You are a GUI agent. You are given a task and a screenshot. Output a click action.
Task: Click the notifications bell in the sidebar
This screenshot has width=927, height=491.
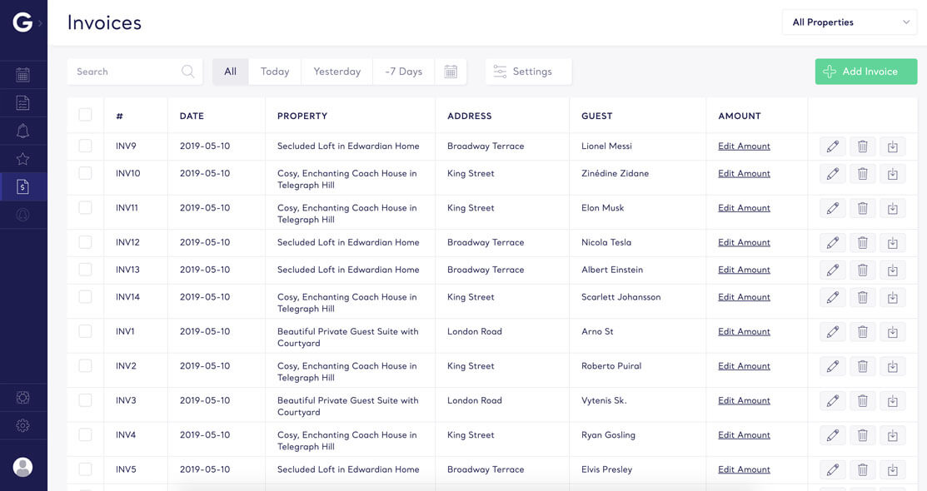(x=22, y=131)
